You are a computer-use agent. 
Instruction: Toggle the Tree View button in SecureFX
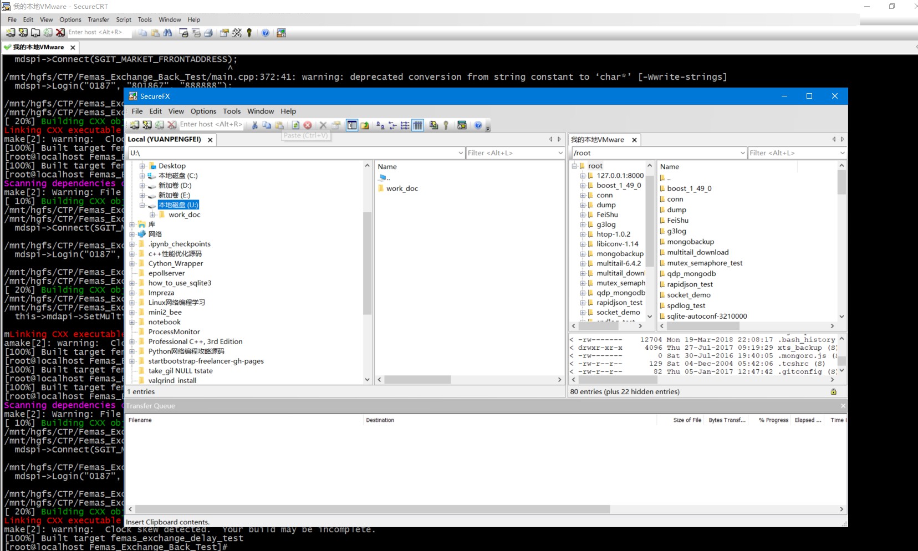click(x=352, y=125)
